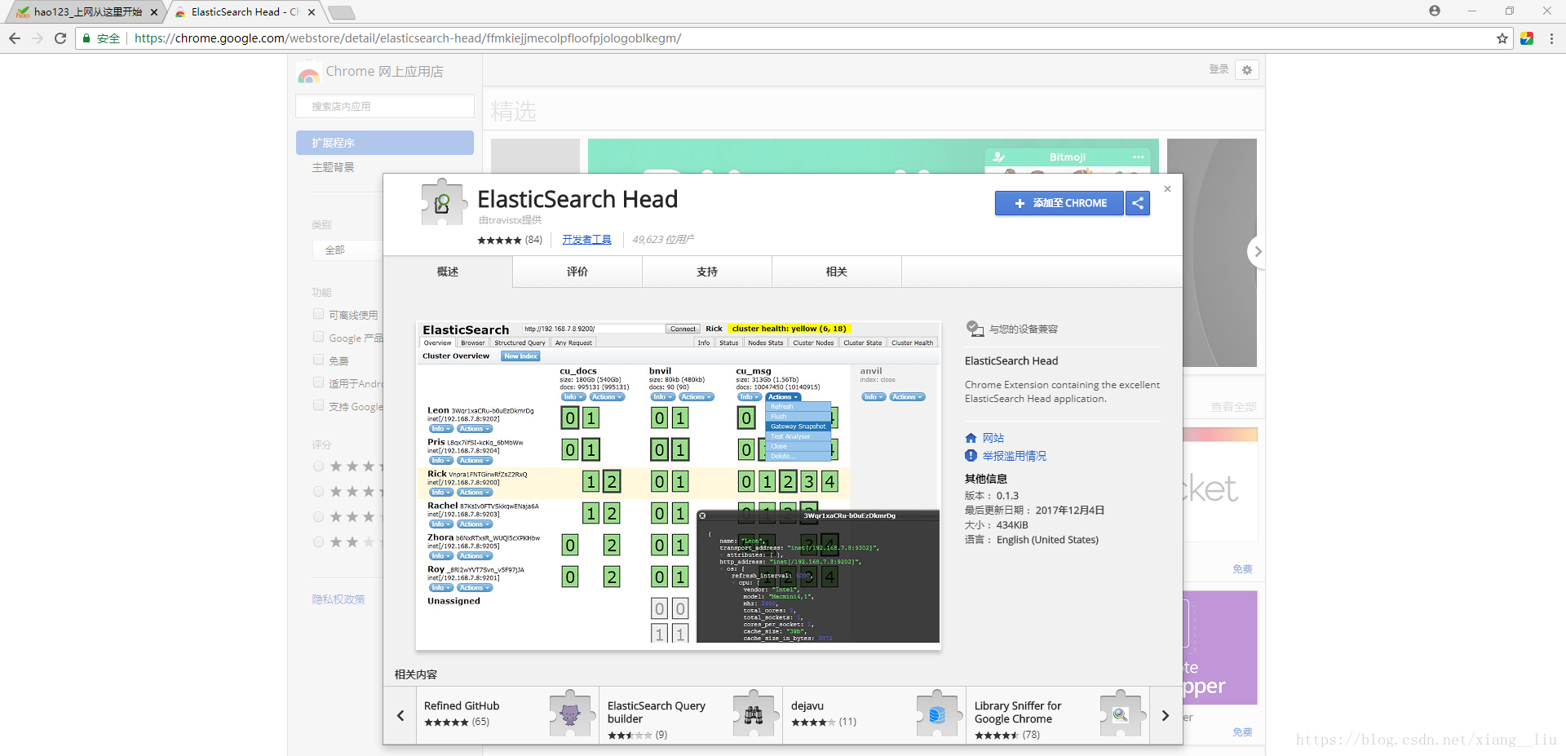Click the browser forward arrow
This screenshot has height=756, width=1566.
(38, 38)
